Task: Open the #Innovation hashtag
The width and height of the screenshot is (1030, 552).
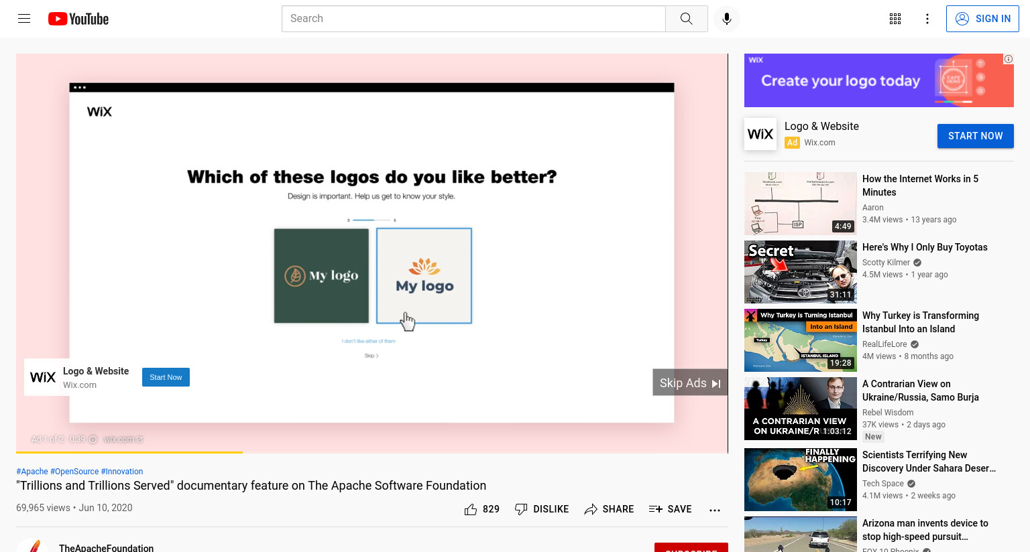Action: pos(122,472)
